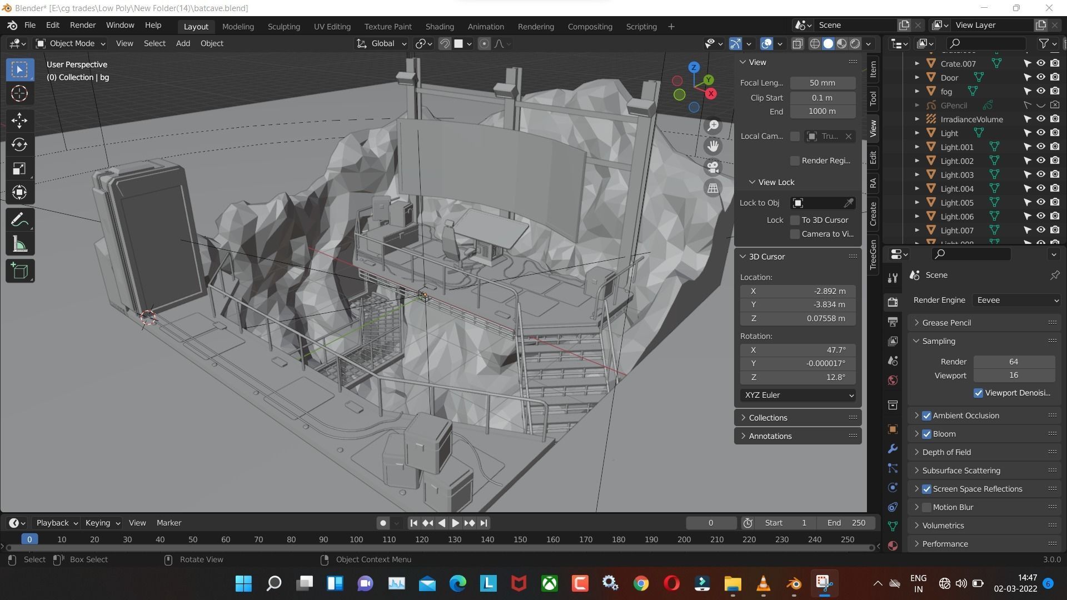
Task: Jump to the last frame
Action: (x=483, y=523)
